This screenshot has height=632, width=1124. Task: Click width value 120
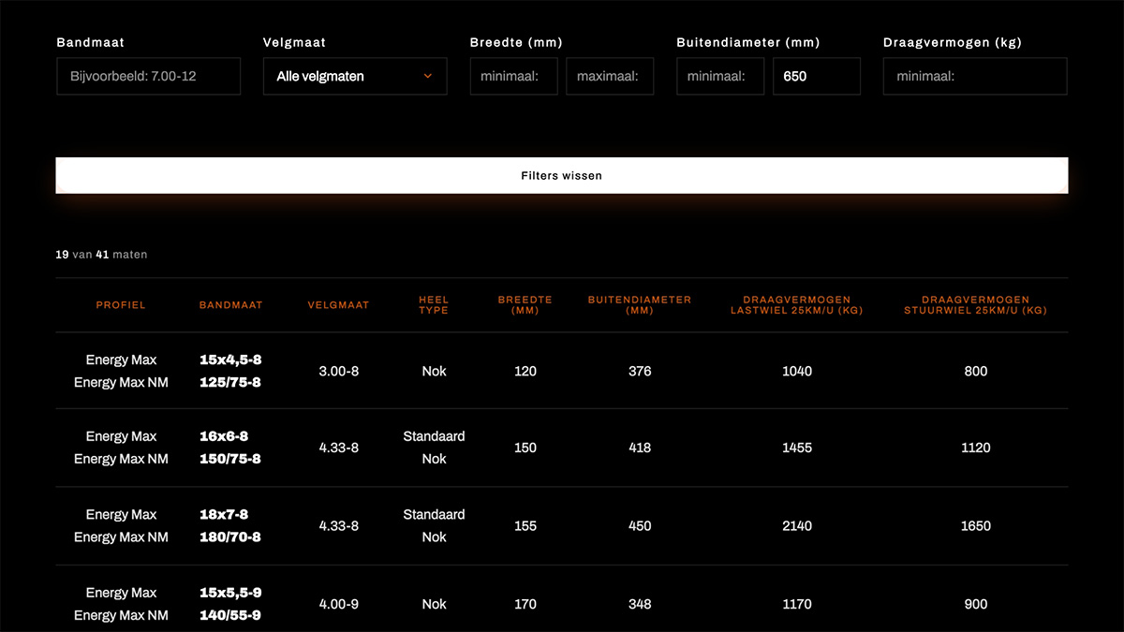525,372
